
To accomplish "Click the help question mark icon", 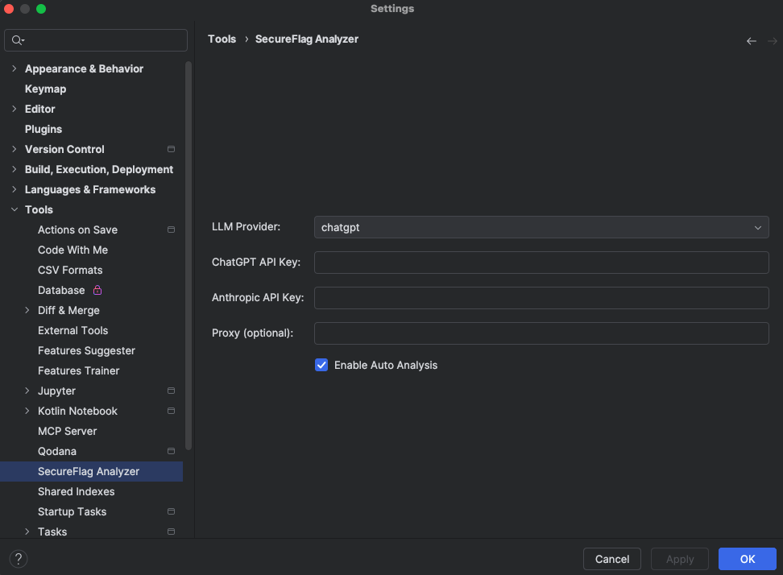I will pyautogui.click(x=19, y=559).
